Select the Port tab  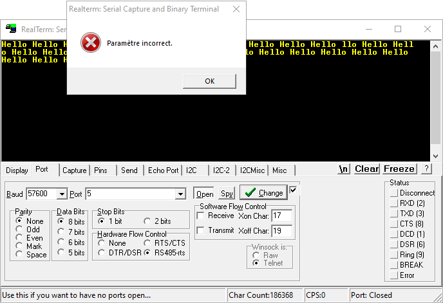pos(42,169)
